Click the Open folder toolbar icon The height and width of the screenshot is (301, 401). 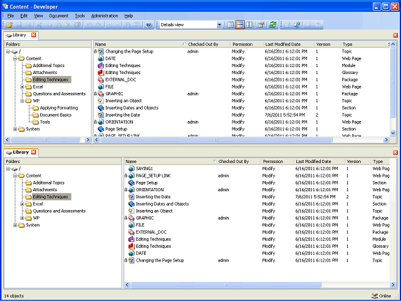click(9, 25)
